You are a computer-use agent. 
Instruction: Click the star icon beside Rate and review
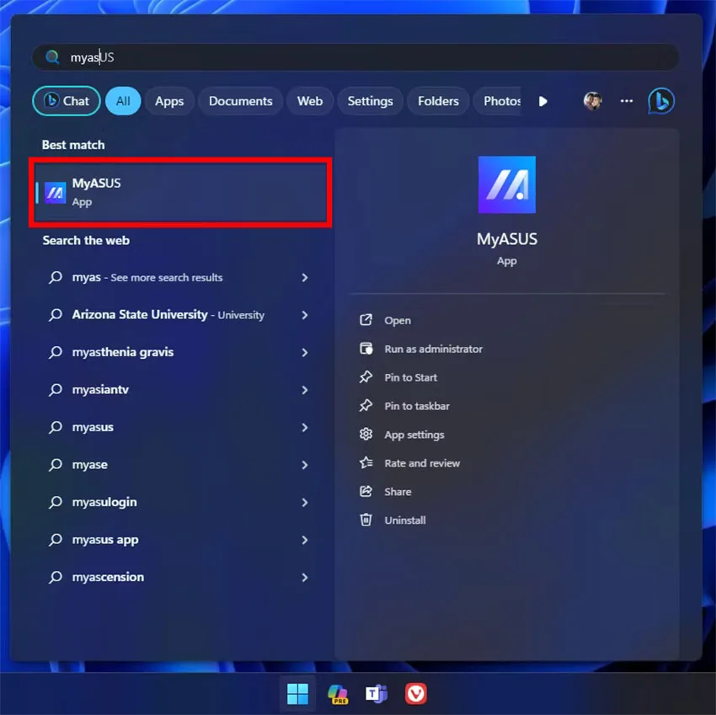pyautogui.click(x=366, y=462)
